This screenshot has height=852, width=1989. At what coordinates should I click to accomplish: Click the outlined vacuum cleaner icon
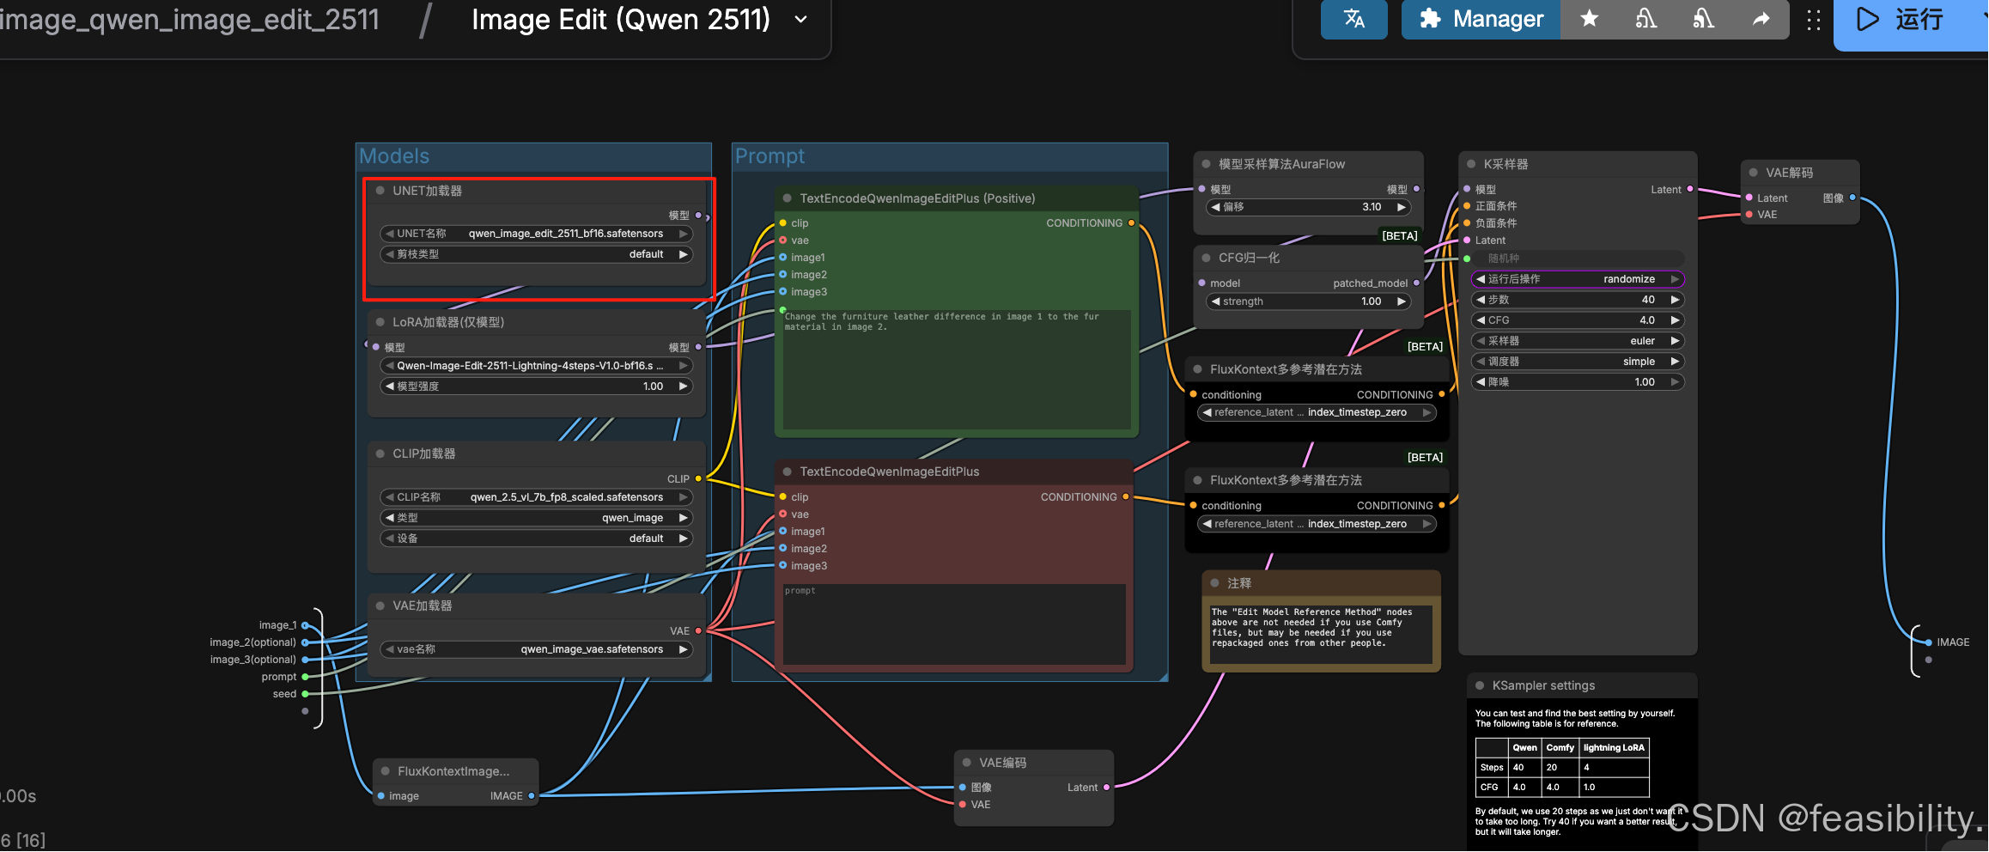[x=1645, y=19]
